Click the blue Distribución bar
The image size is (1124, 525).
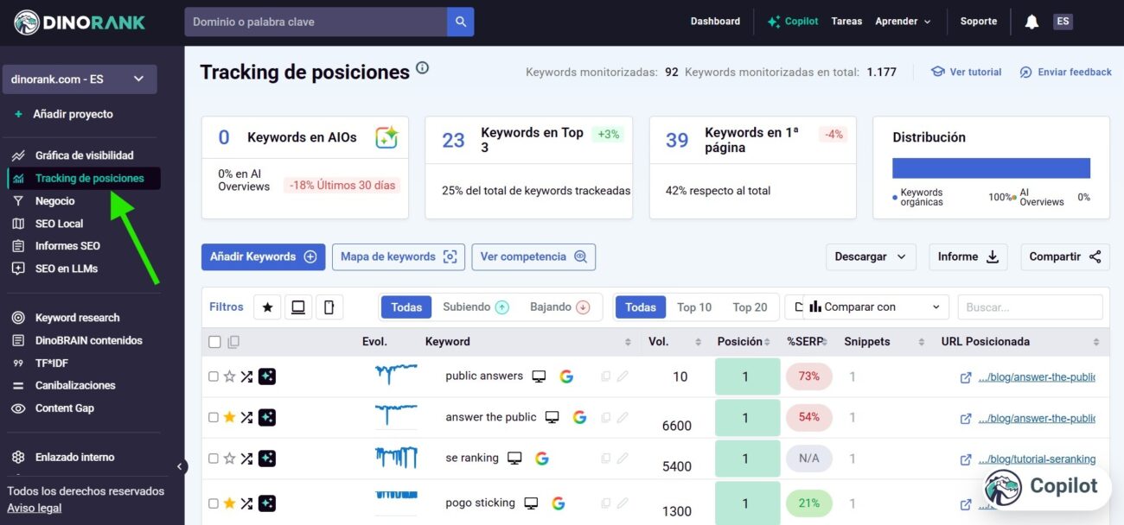click(991, 168)
